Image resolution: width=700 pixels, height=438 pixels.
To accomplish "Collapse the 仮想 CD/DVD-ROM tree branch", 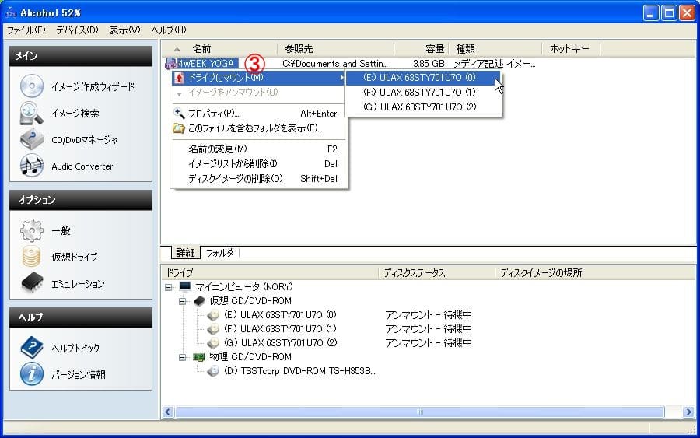I will click(x=184, y=301).
